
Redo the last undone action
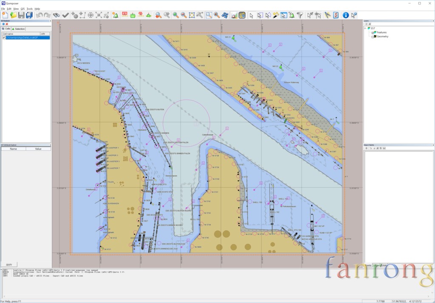(47, 15)
